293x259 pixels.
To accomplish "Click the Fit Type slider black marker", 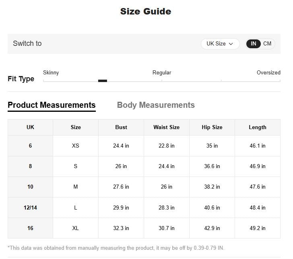I will click(103, 81).
